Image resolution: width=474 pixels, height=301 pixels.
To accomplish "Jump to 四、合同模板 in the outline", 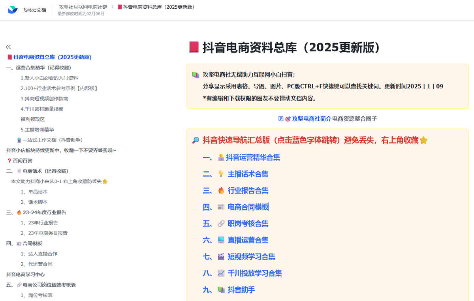I will (x=24, y=243).
